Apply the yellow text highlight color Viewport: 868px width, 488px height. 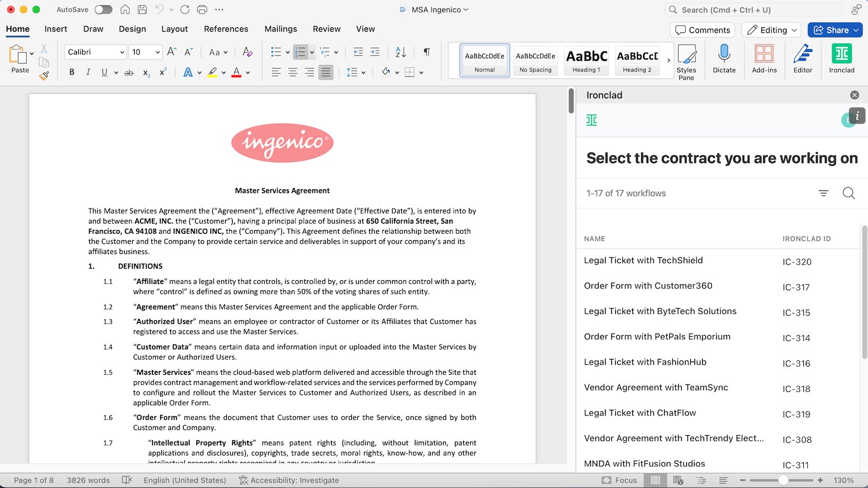coord(212,72)
